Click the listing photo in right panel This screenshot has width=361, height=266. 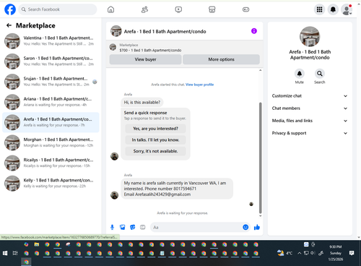(310, 36)
